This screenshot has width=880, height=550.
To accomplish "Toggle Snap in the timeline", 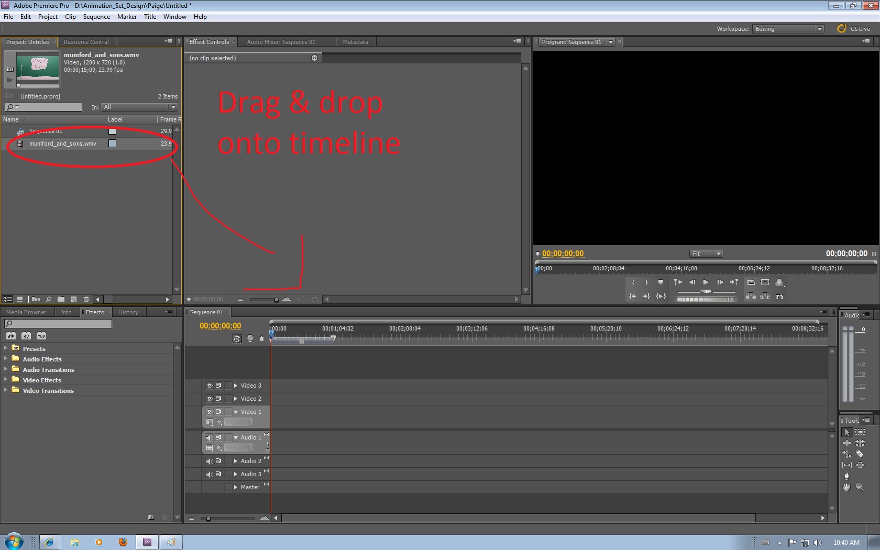I will [237, 338].
